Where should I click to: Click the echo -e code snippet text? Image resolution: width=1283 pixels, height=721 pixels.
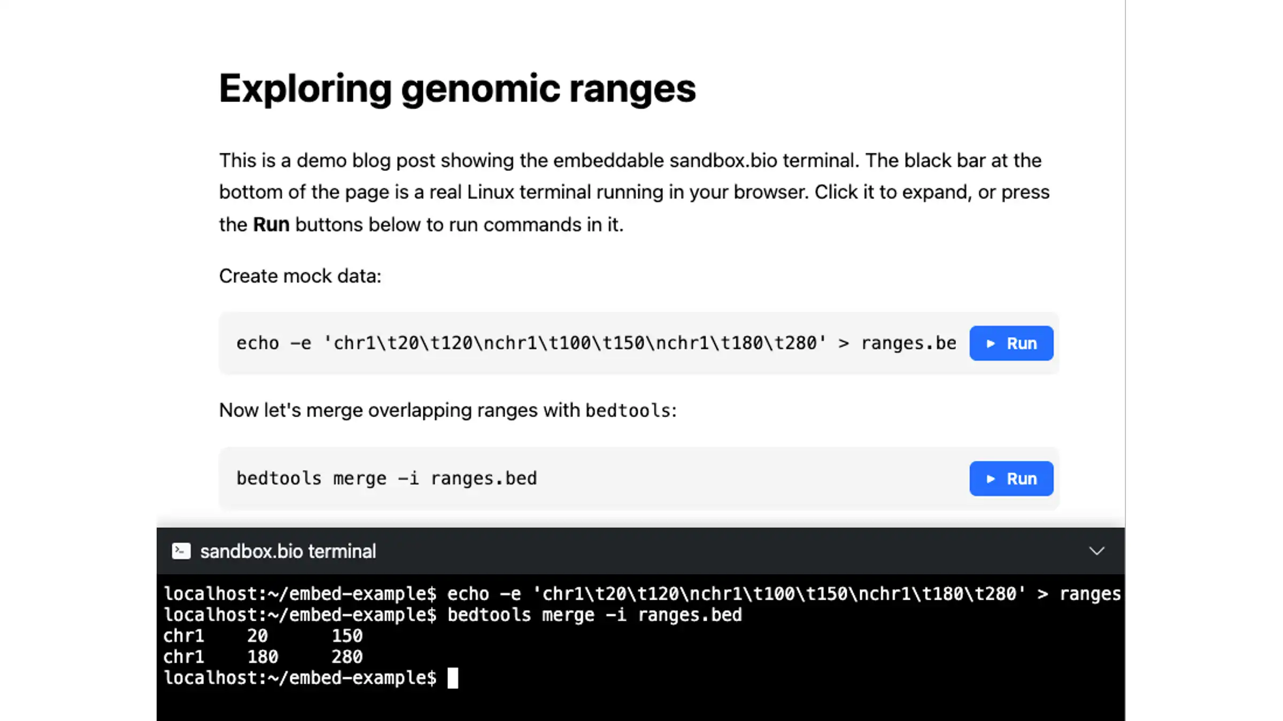[x=596, y=343]
